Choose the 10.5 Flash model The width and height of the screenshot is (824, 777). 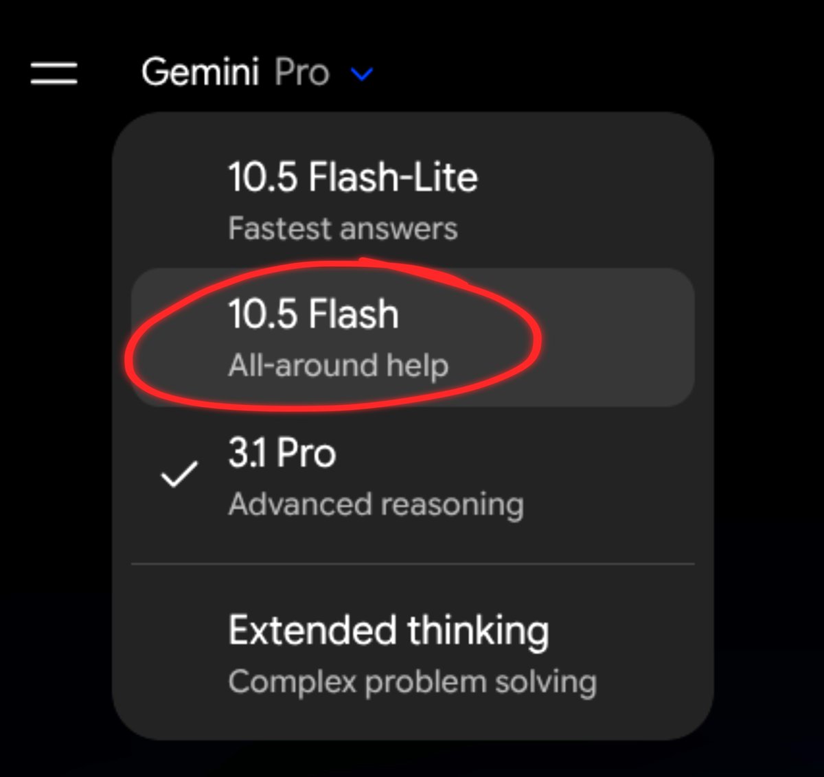[x=412, y=337]
